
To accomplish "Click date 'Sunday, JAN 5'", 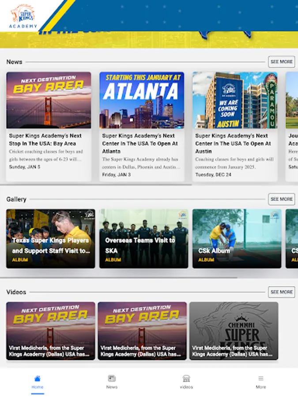I will click(x=25, y=167).
